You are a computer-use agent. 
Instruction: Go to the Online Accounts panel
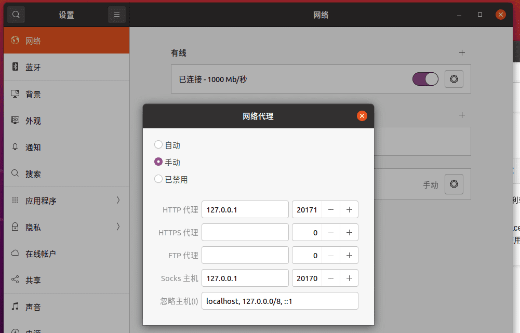[x=64, y=254]
